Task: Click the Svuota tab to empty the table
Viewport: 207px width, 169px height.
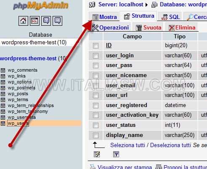Action: pos(149,27)
